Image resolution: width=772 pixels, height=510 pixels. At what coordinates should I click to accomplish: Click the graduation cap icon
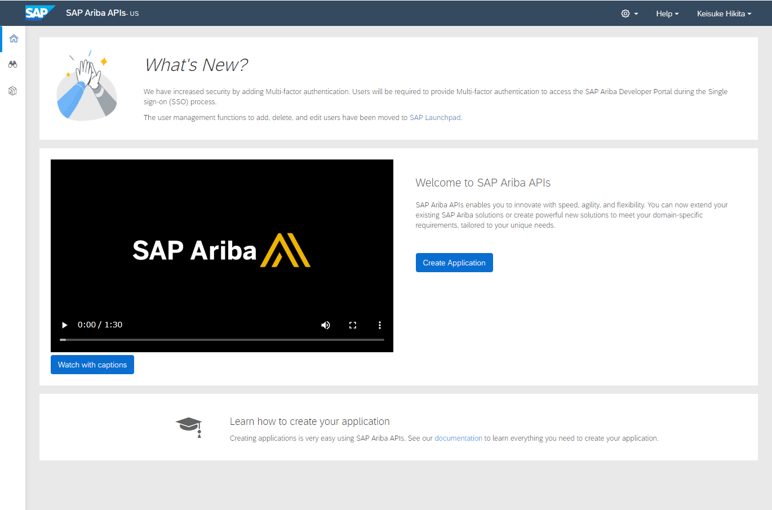(x=189, y=427)
